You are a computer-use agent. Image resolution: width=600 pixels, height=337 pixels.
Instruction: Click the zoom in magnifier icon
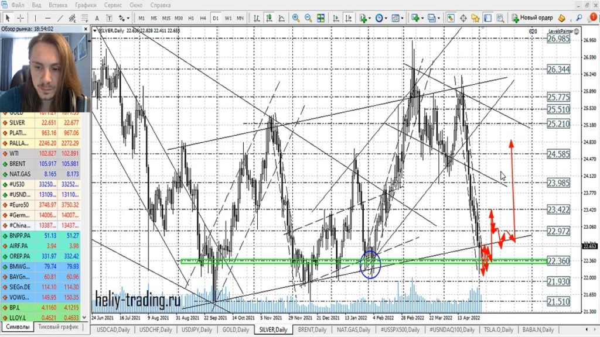tap(296, 18)
